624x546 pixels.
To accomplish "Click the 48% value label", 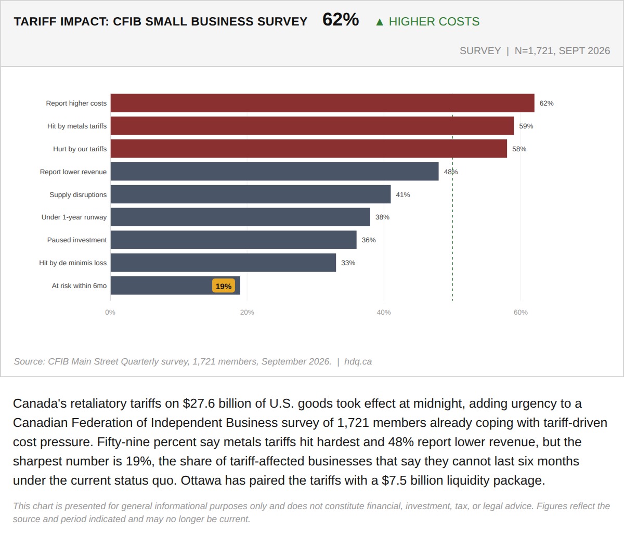I will 451,172.
